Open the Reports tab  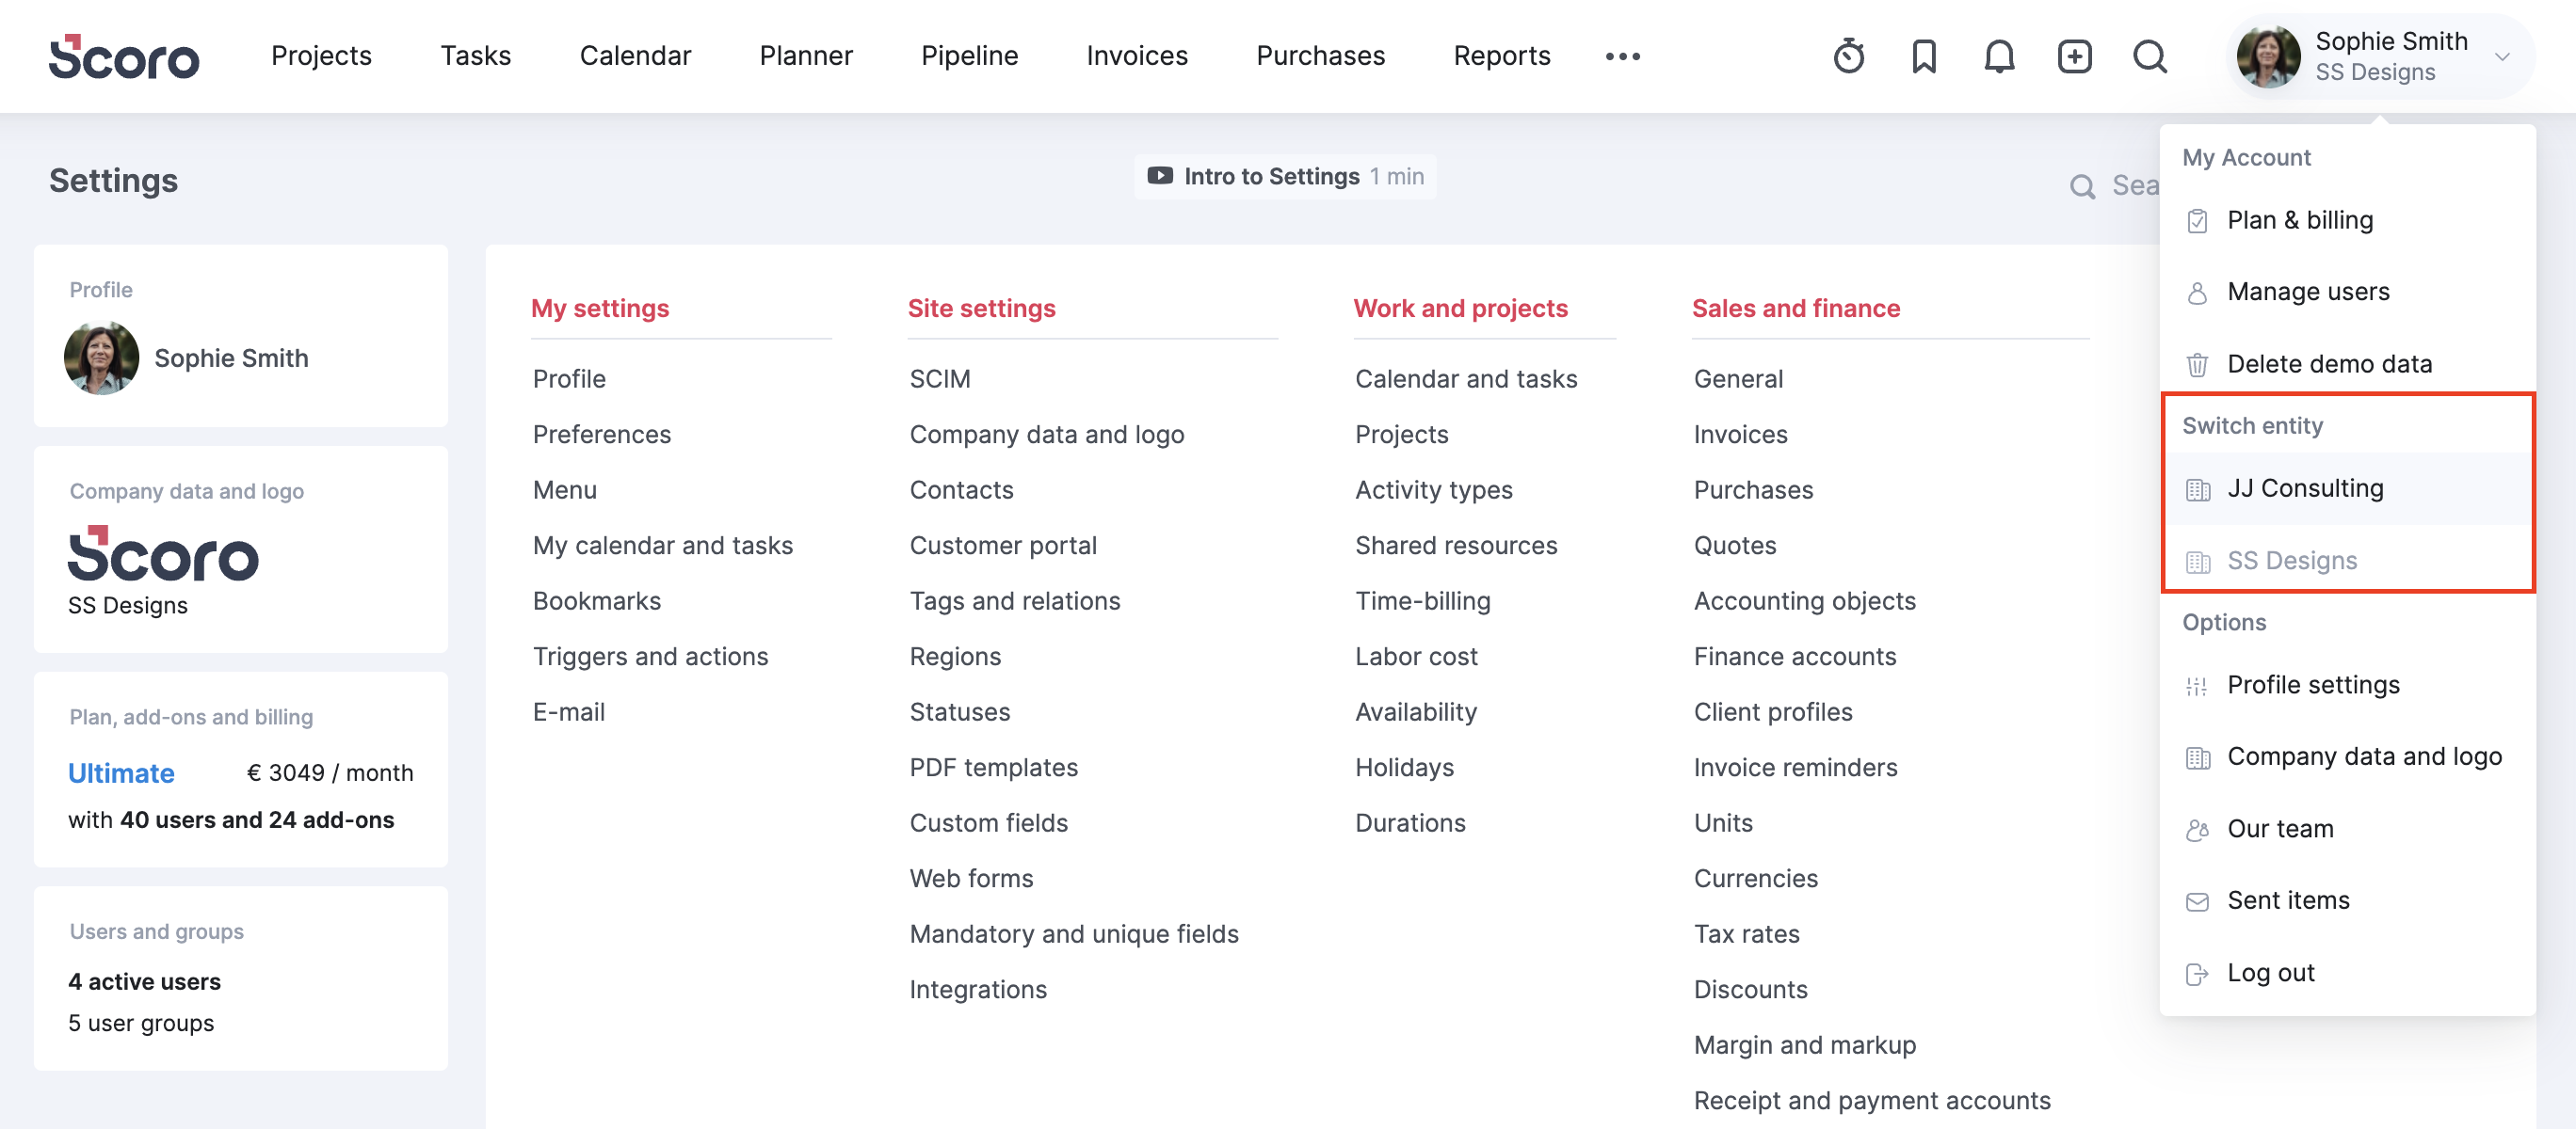[1501, 56]
